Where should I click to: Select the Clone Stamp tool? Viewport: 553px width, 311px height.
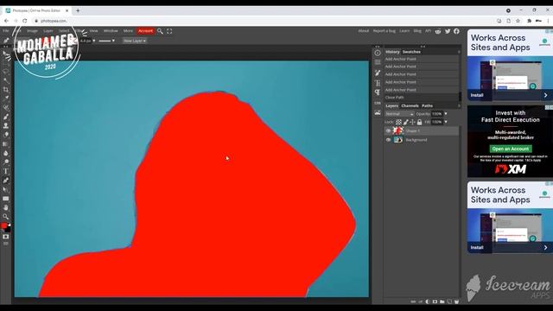pos(6,125)
